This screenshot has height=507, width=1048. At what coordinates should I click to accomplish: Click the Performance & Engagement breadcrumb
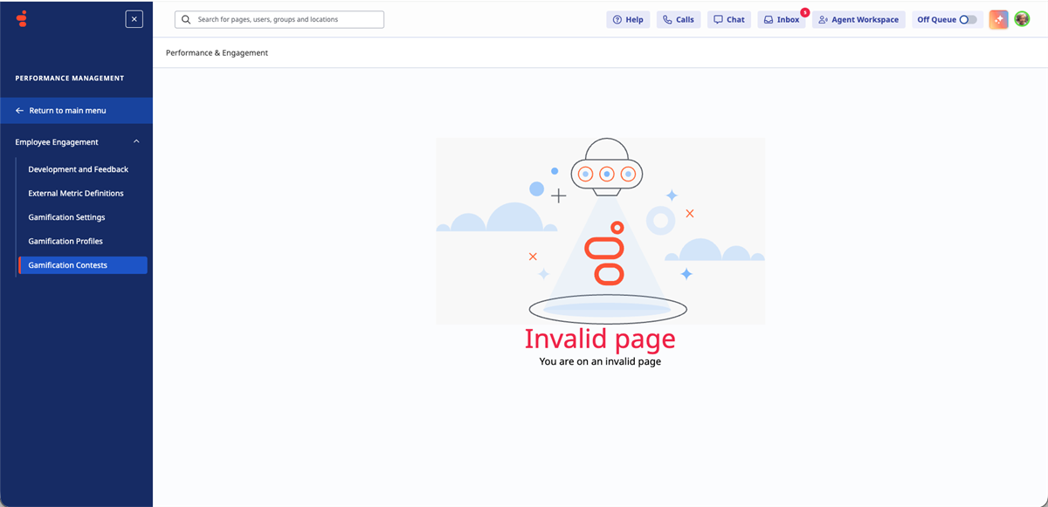[x=216, y=52]
